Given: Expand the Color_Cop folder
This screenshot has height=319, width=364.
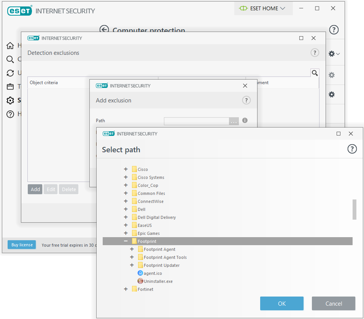Looking at the screenshot, I should pyautogui.click(x=126, y=185).
